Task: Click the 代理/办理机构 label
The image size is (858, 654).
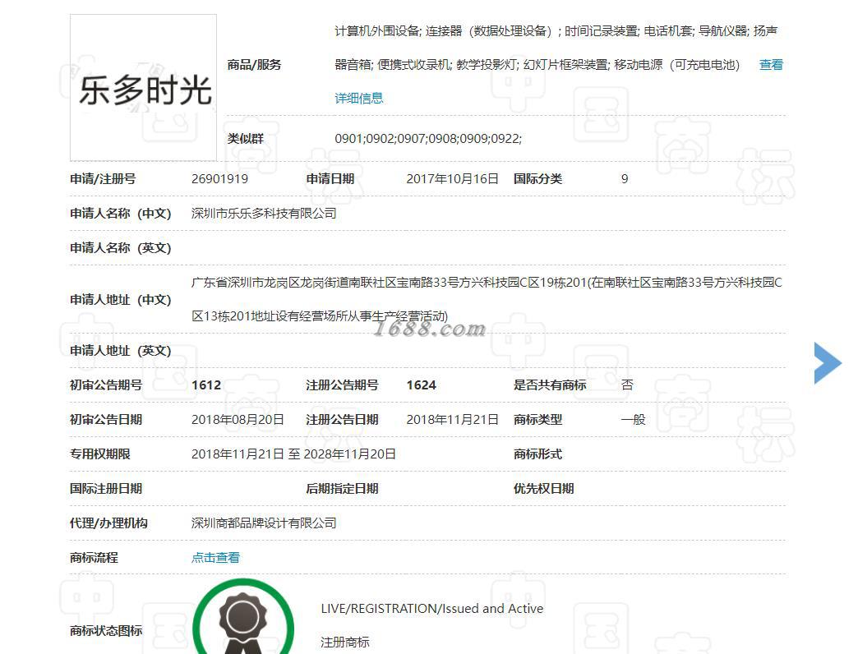Action: click(x=108, y=523)
